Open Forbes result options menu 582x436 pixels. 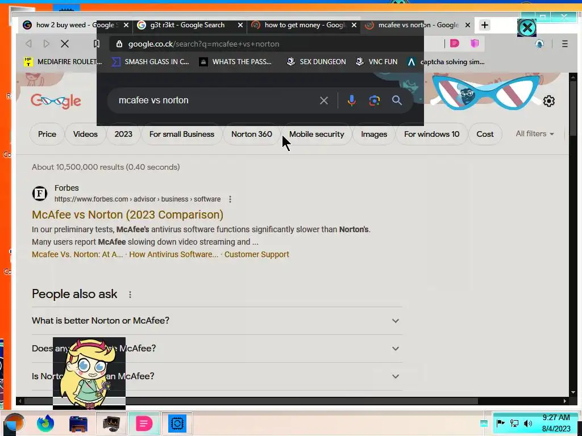pos(230,199)
